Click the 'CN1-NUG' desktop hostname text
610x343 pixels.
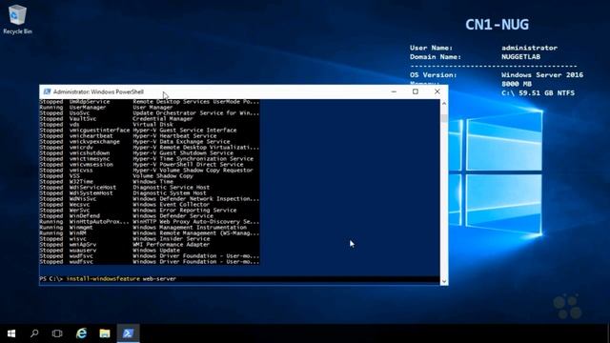point(498,25)
